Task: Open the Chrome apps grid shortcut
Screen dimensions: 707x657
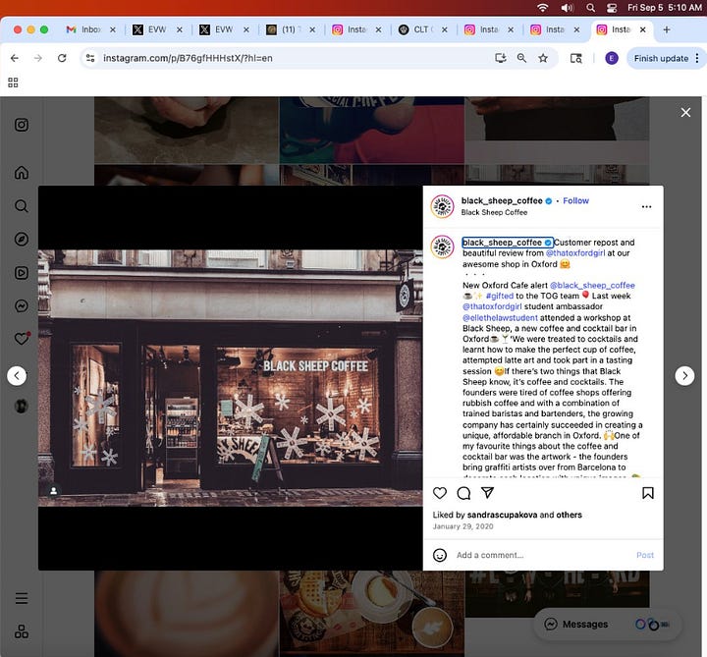Action: point(13,82)
